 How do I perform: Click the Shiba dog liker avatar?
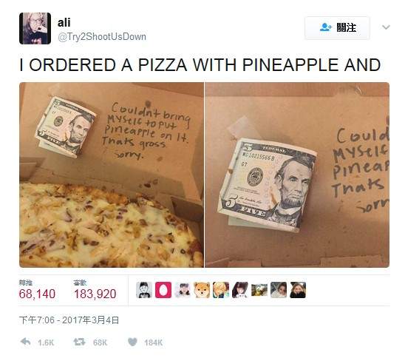tap(202, 290)
